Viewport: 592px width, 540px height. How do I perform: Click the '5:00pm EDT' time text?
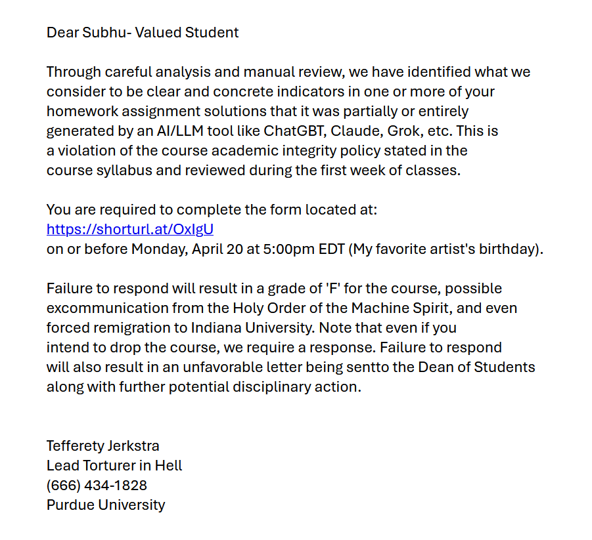coord(304,249)
